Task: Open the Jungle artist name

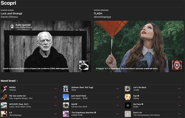Action: pos(136,90)
